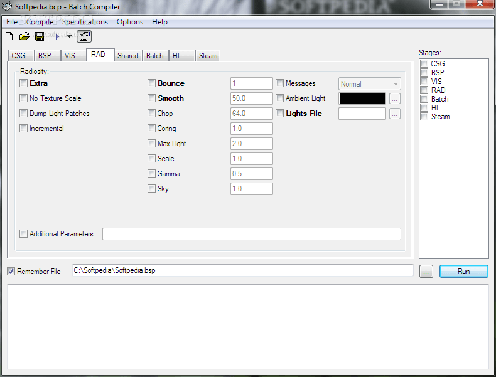Screen dimensions: 496x377
Task: Enable the Messages checkbox
Action: [x=279, y=83]
